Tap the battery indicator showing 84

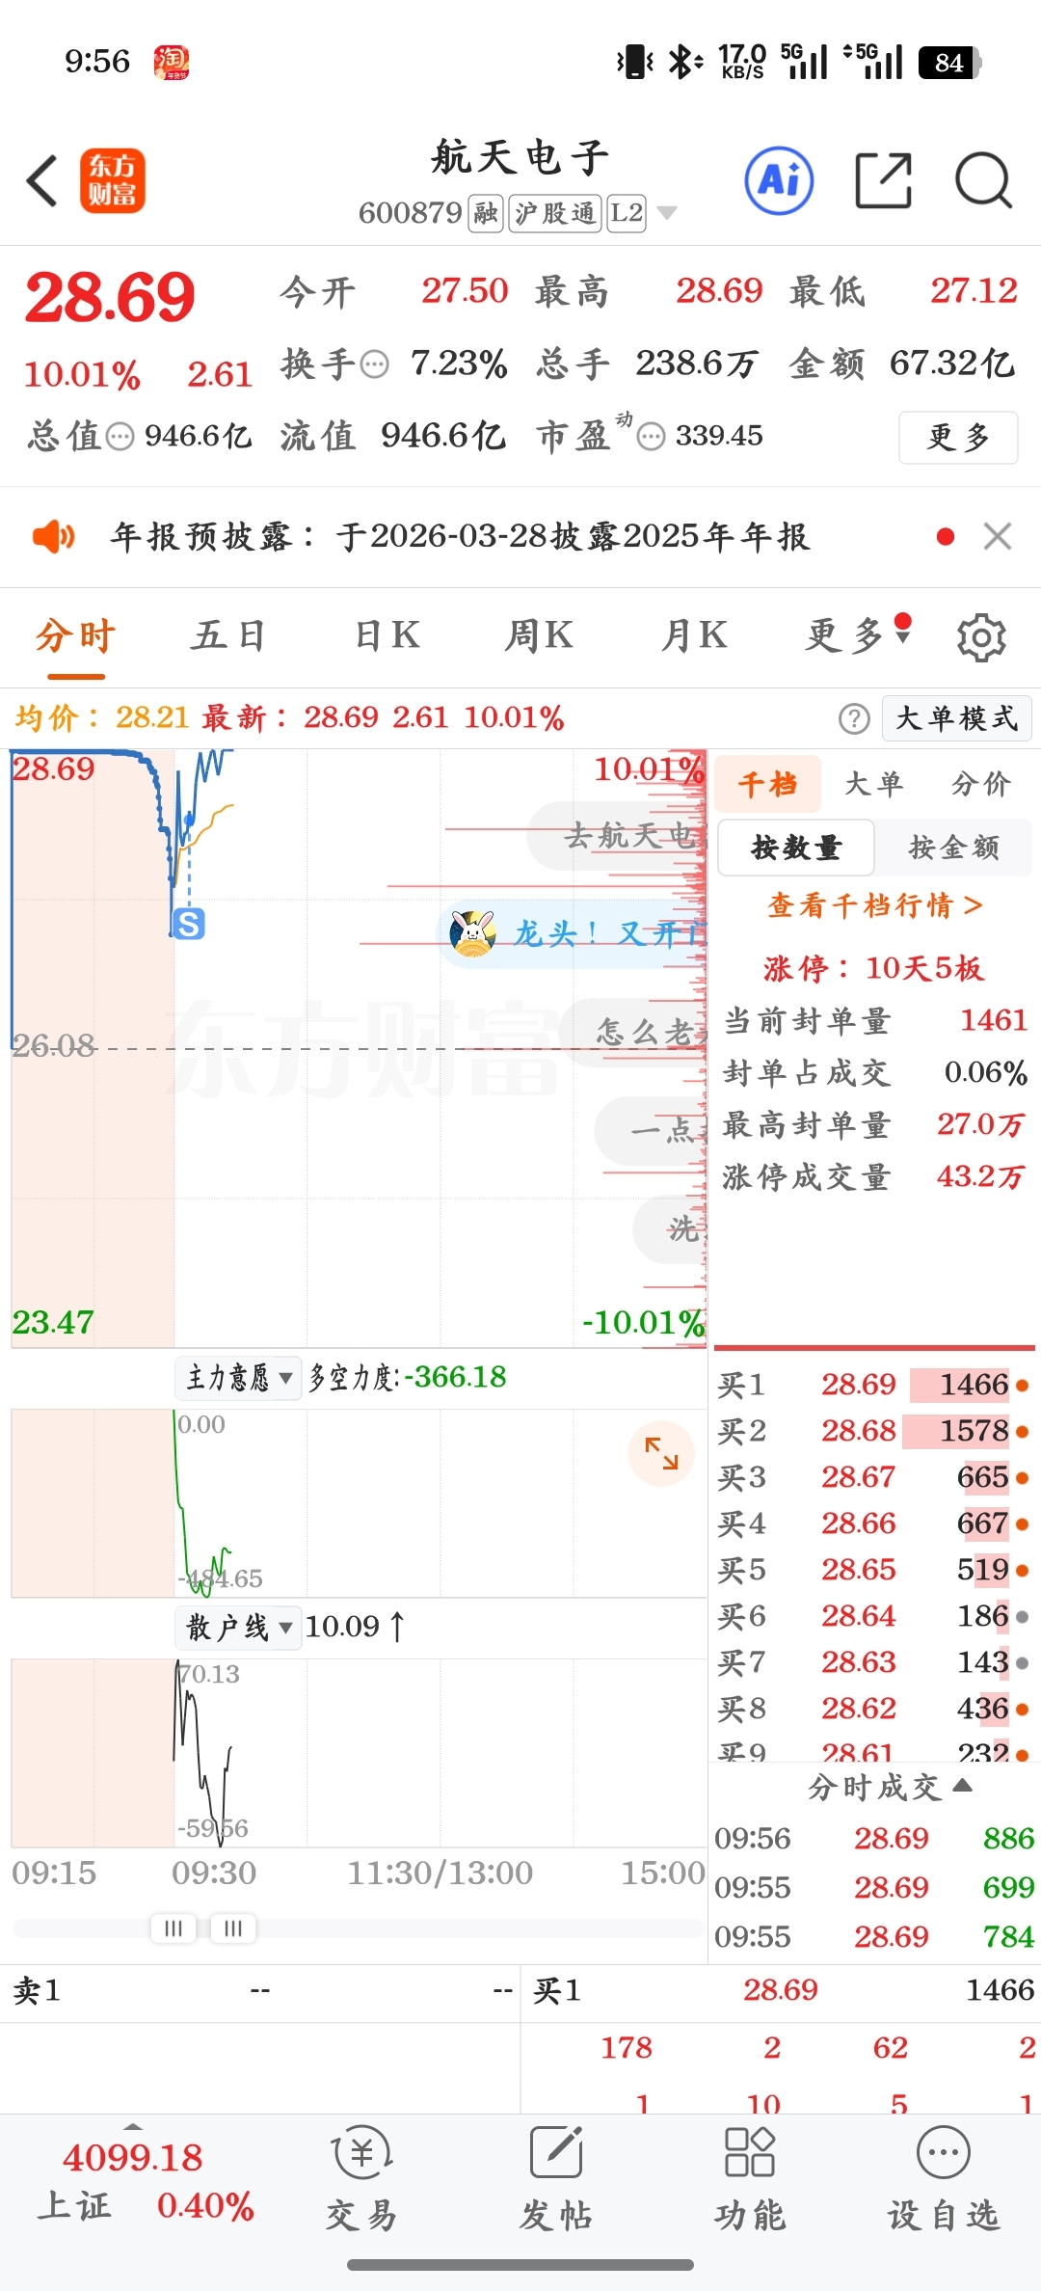tap(949, 63)
